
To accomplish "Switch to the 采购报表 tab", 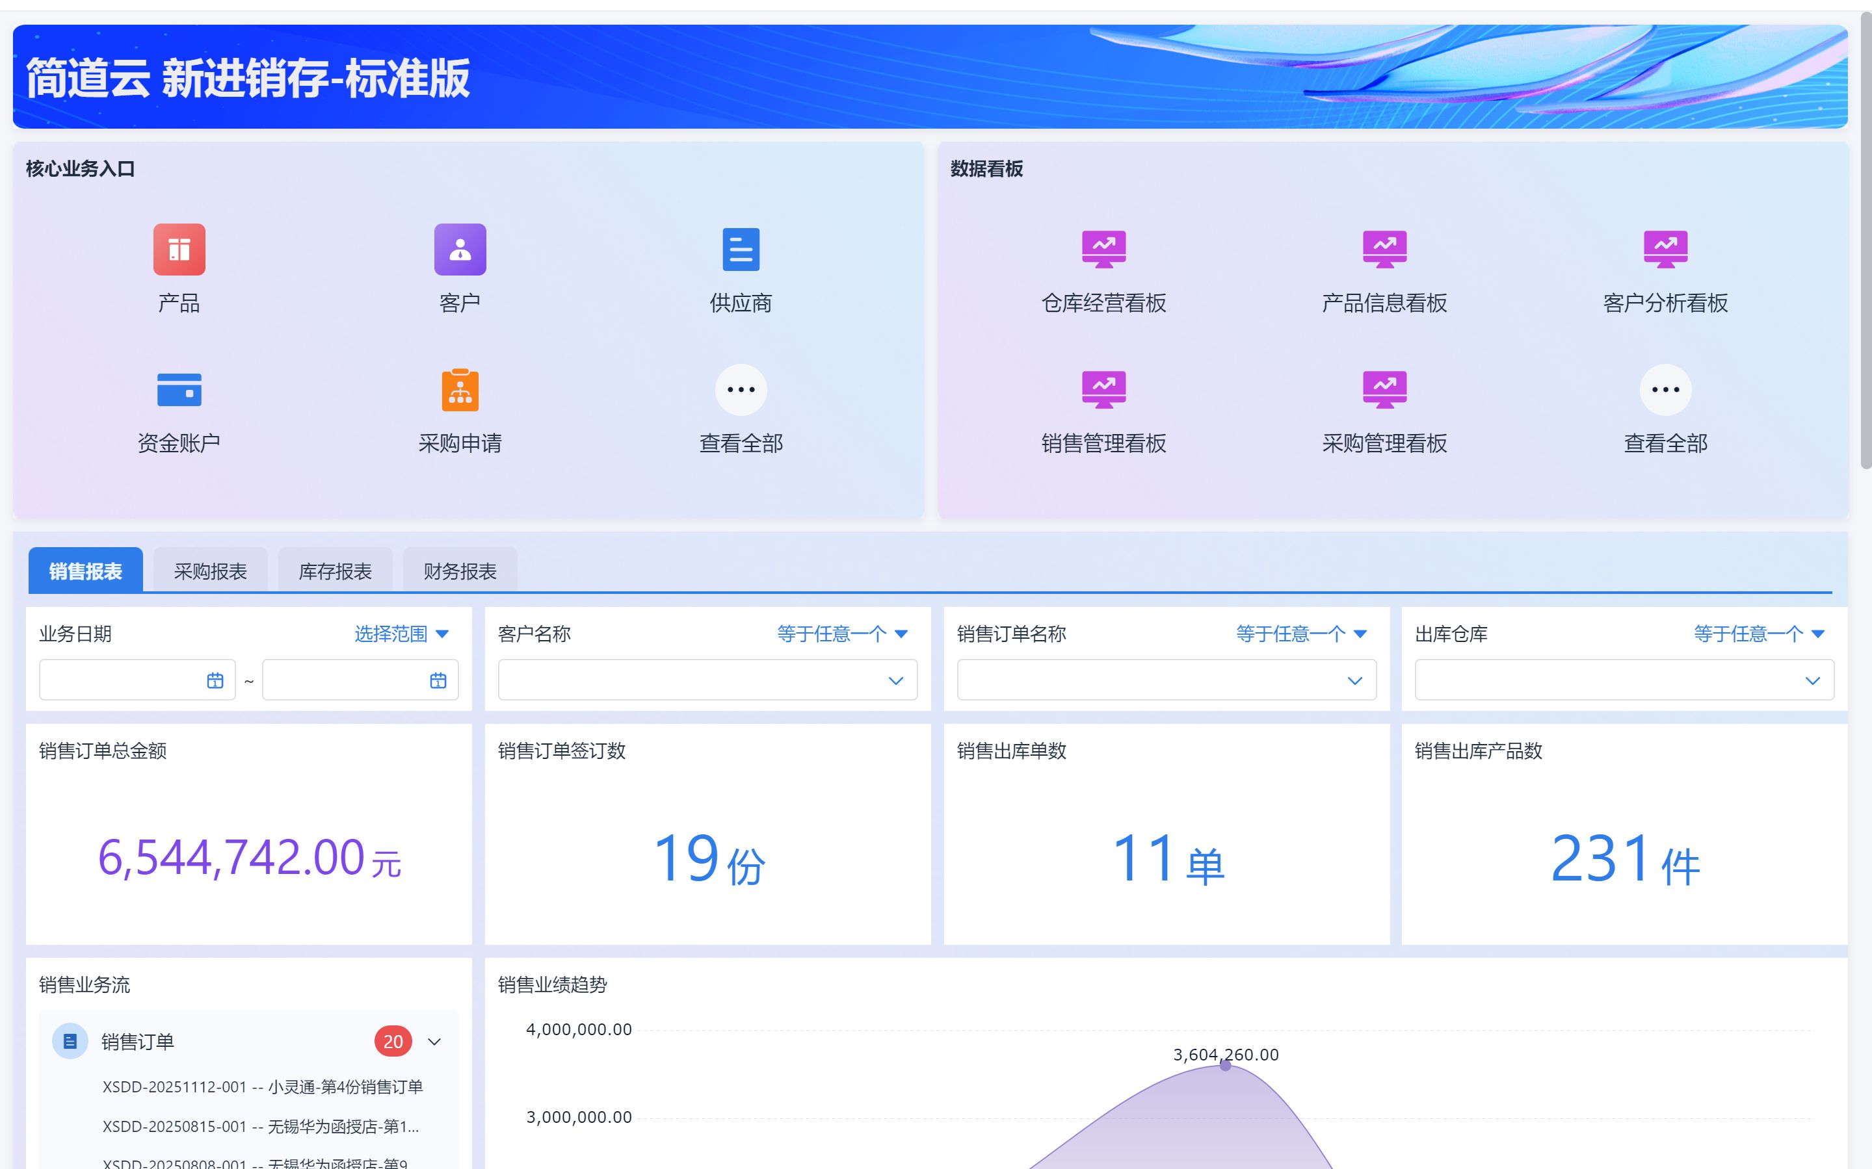I will [x=211, y=571].
